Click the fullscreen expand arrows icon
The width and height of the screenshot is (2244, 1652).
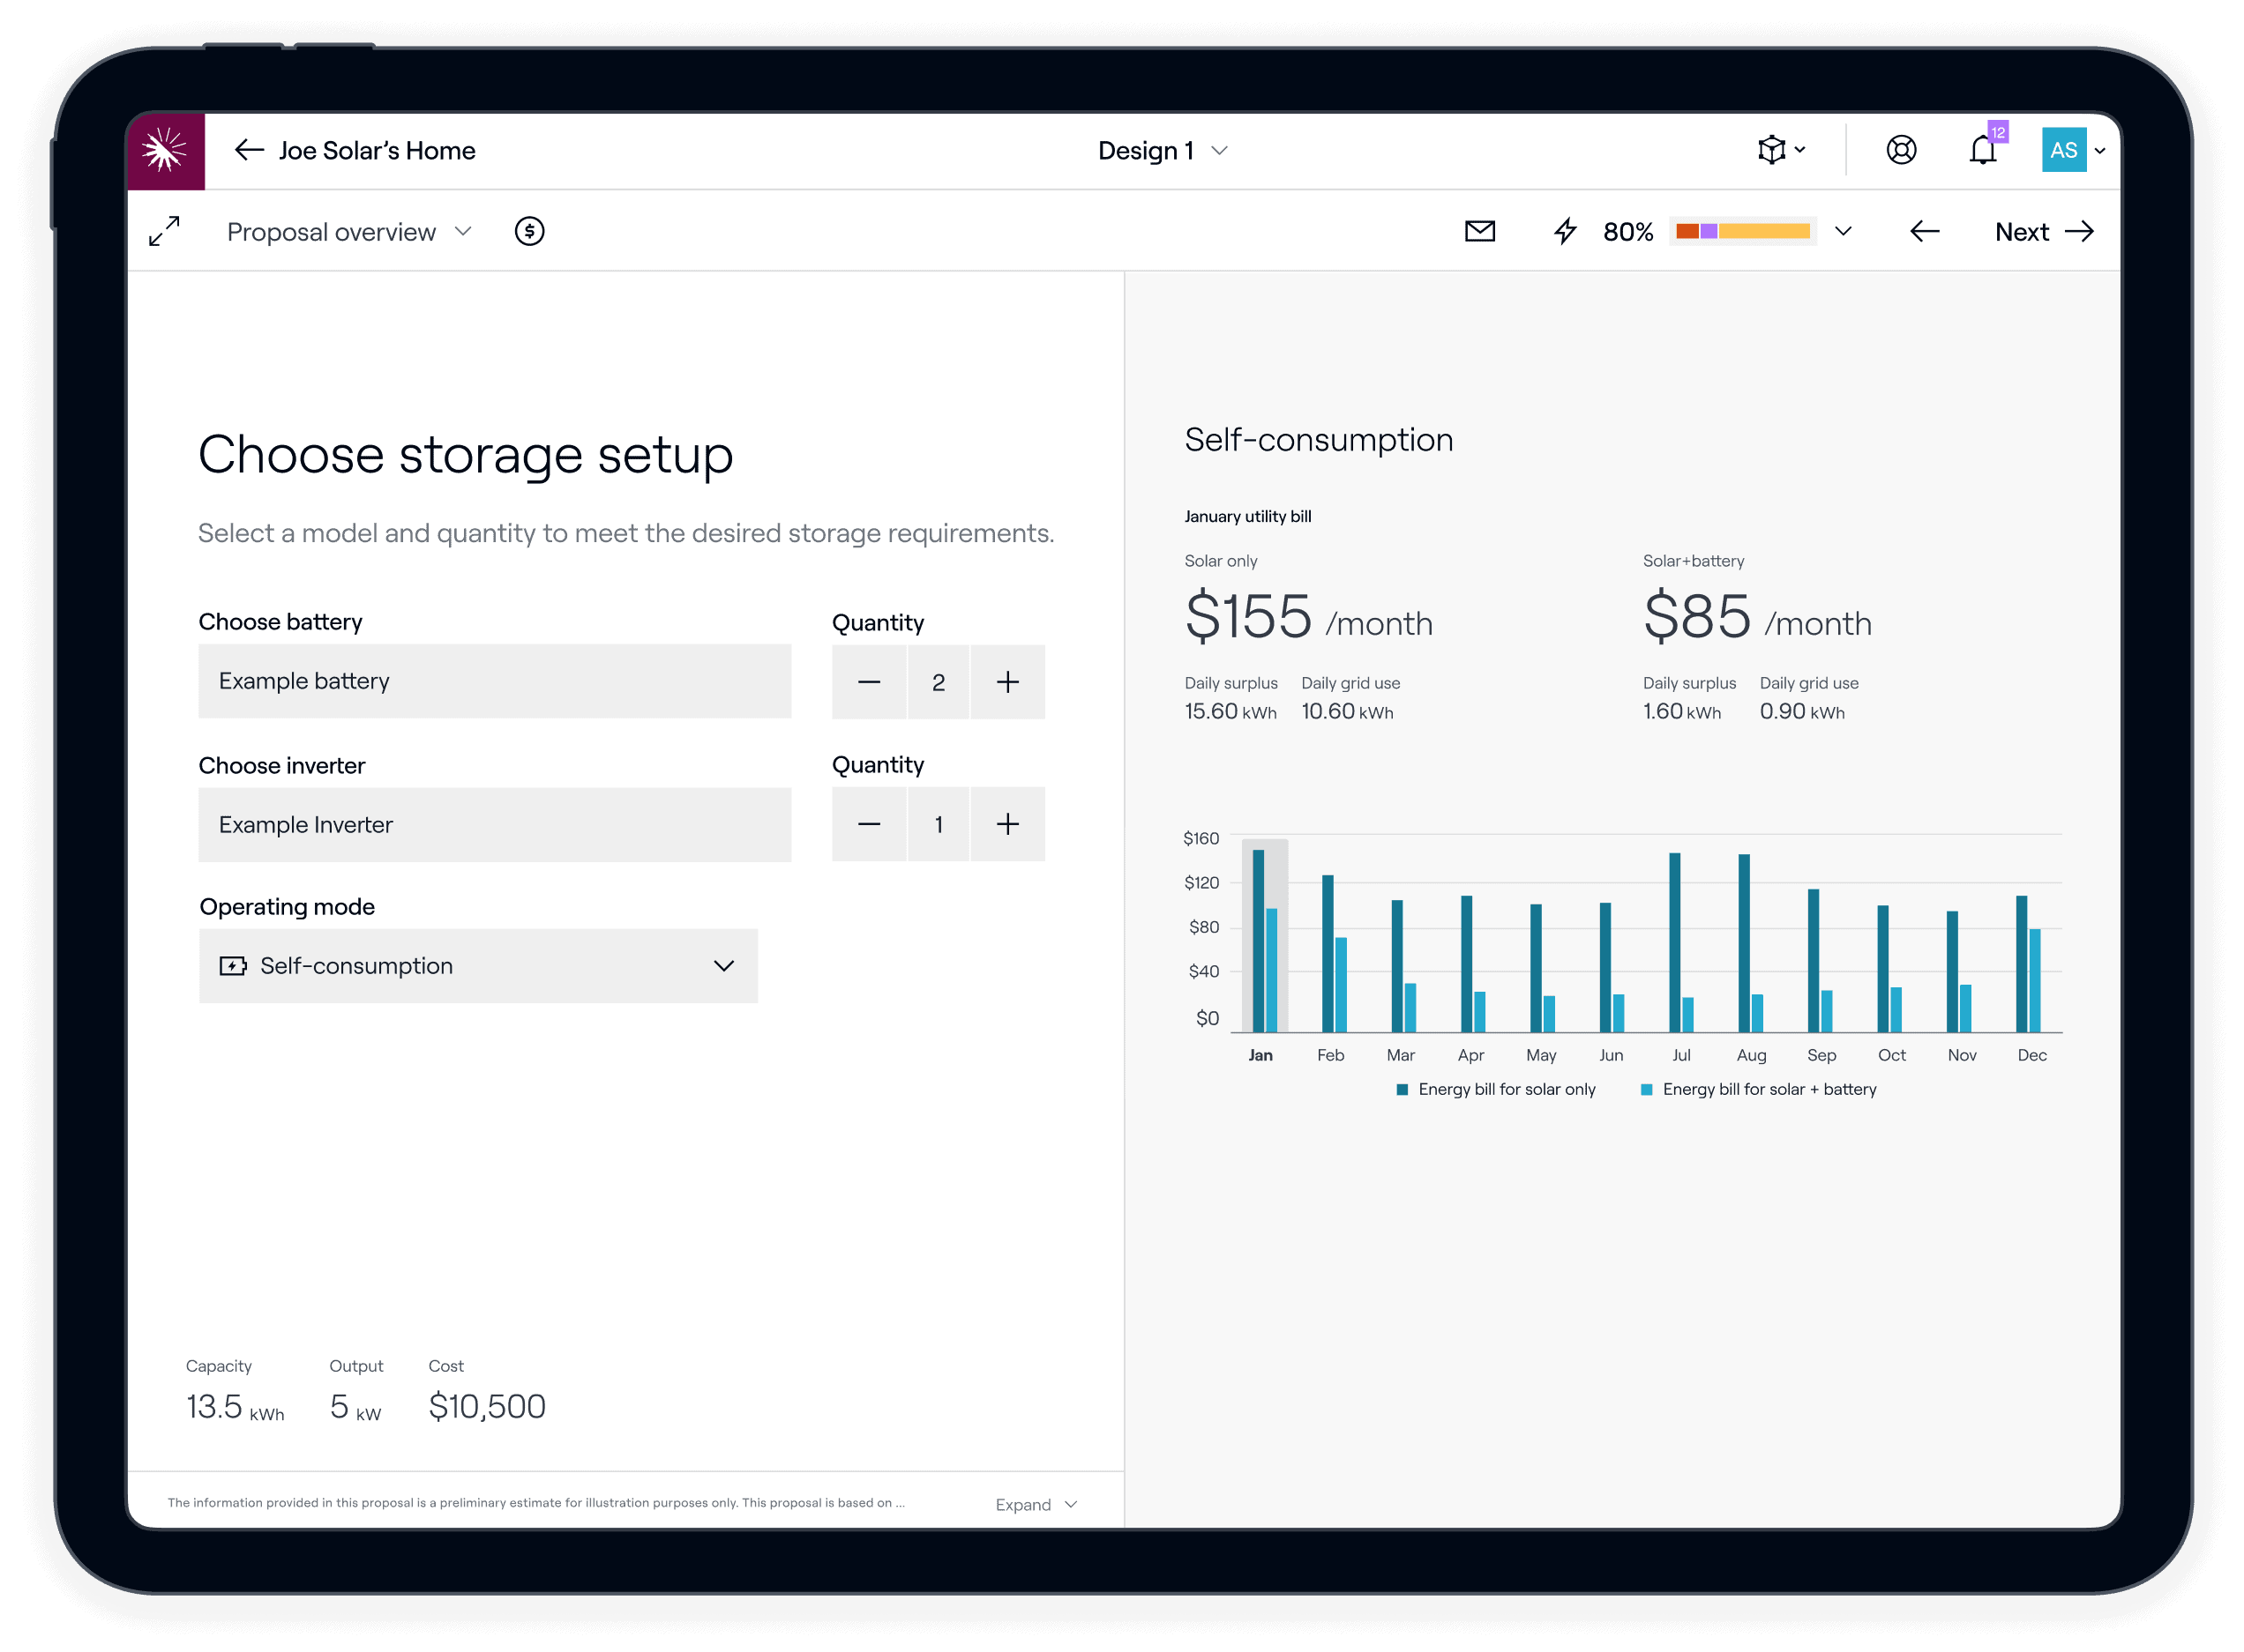164,231
